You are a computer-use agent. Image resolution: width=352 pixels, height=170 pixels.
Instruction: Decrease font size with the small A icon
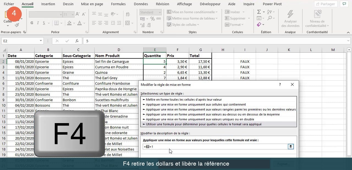(84, 14)
